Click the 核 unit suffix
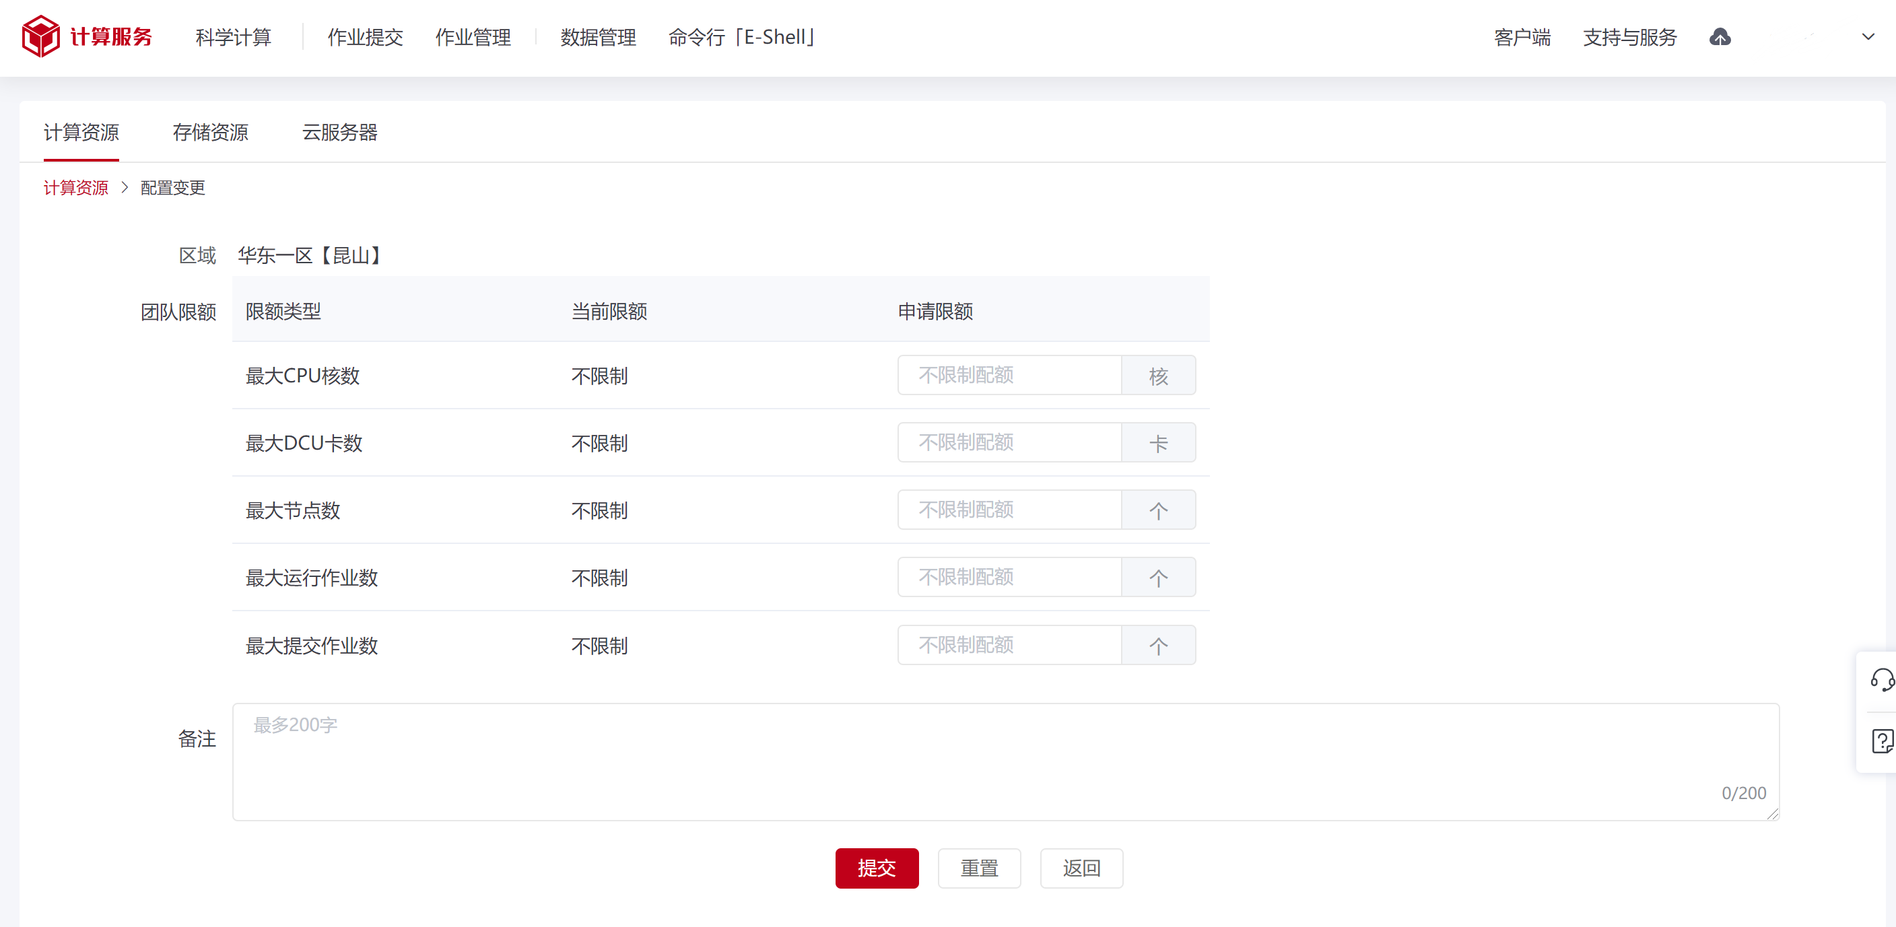1896x927 pixels. pyautogui.click(x=1159, y=375)
